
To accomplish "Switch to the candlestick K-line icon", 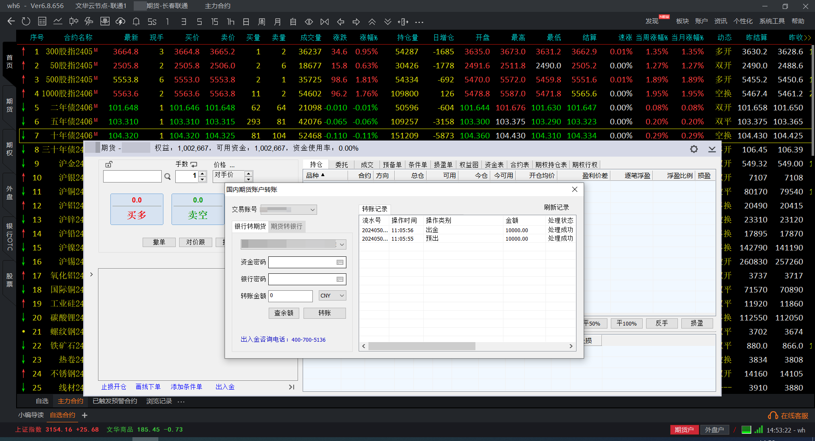I will tap(73, 21).
